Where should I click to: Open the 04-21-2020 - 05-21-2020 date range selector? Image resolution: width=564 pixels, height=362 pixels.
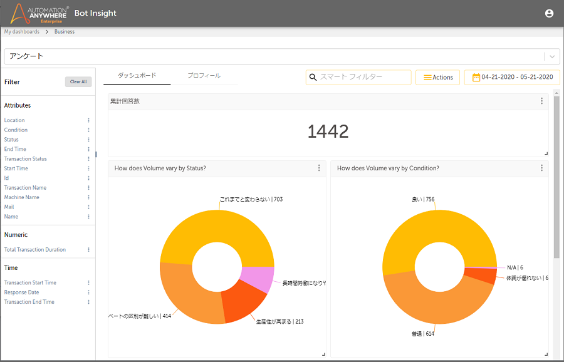pos(514,77)
